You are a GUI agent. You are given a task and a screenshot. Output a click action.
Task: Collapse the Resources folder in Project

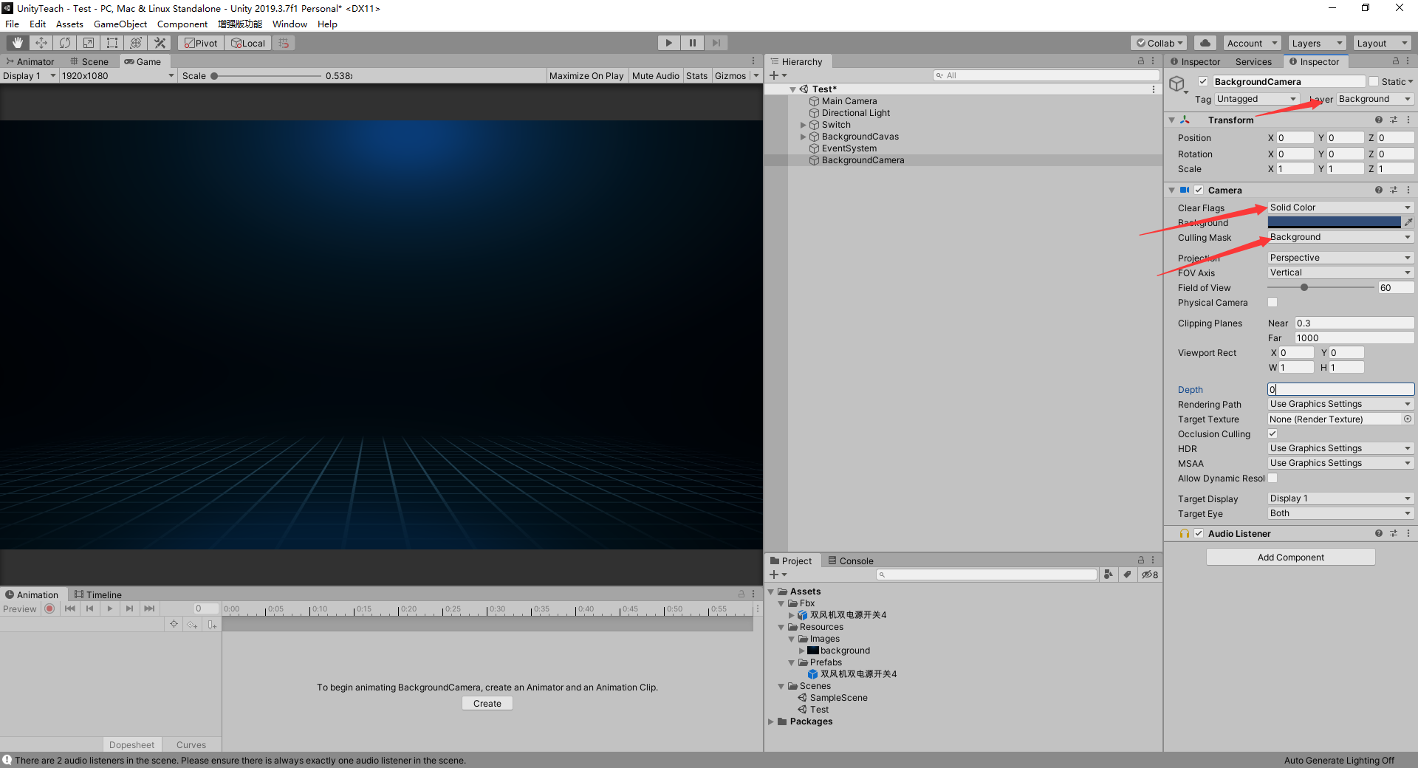[781, 627]
